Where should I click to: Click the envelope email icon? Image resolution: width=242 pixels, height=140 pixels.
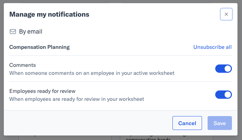tap(13, 32)
